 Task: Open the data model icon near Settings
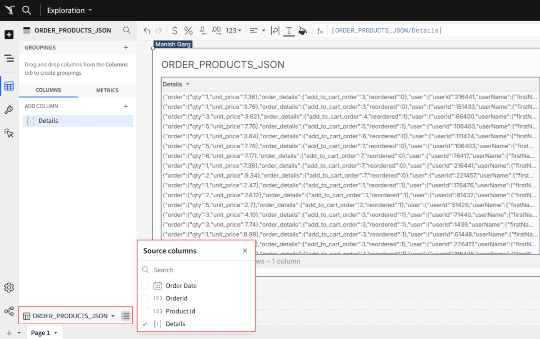[9, 311]
